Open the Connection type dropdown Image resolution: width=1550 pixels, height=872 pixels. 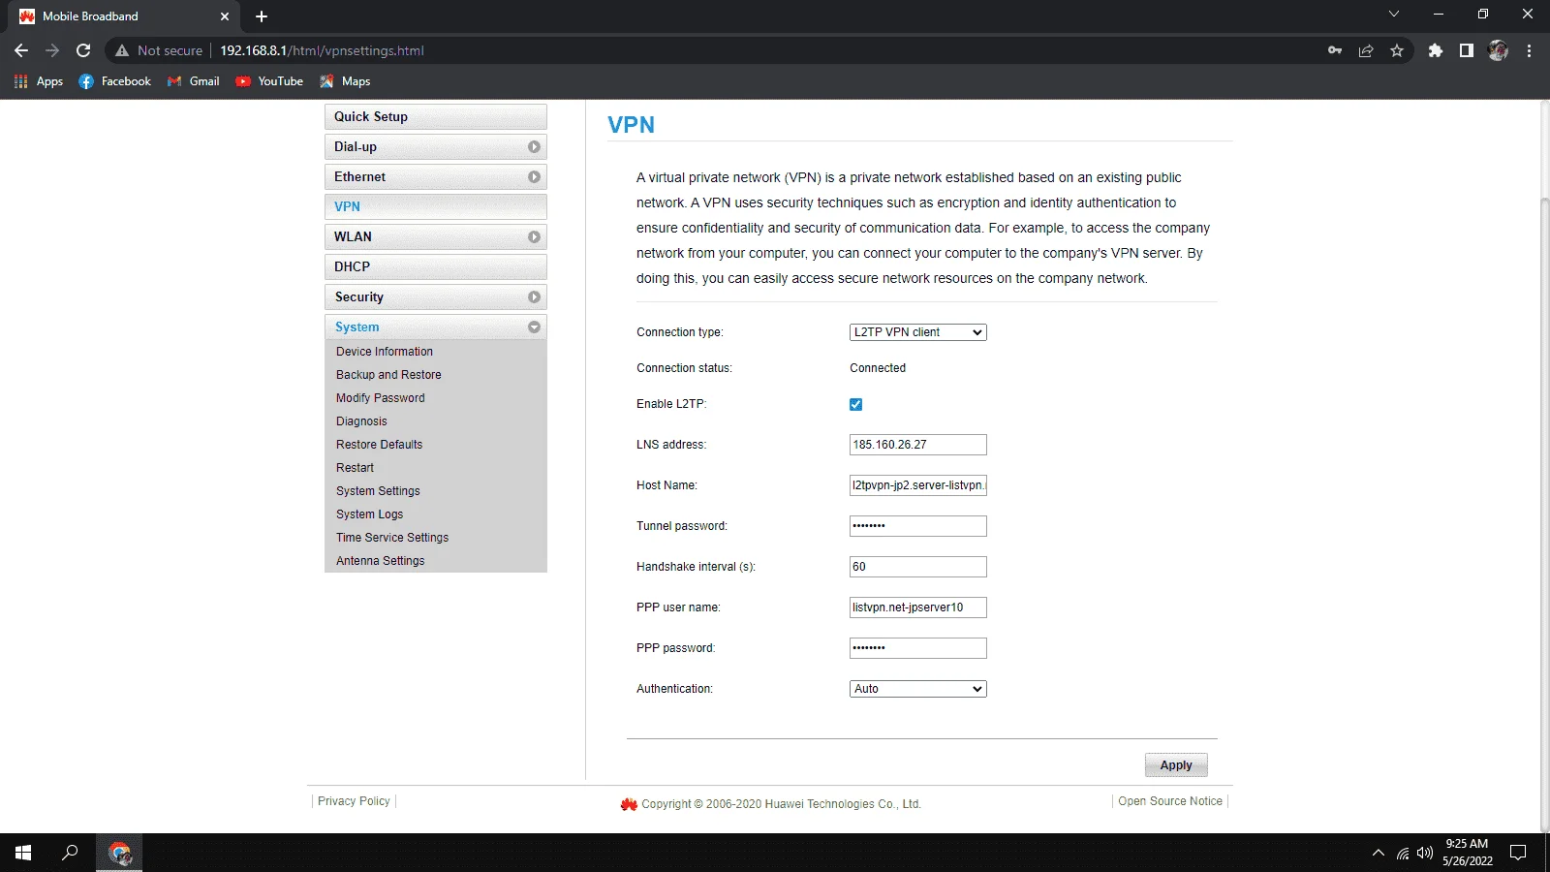(917, 332)
